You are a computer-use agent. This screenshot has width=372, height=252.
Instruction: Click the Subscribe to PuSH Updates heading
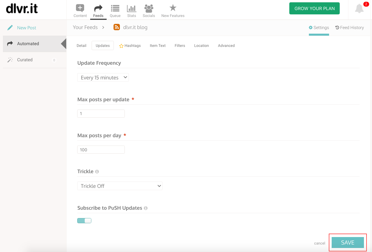click(110, 208)
